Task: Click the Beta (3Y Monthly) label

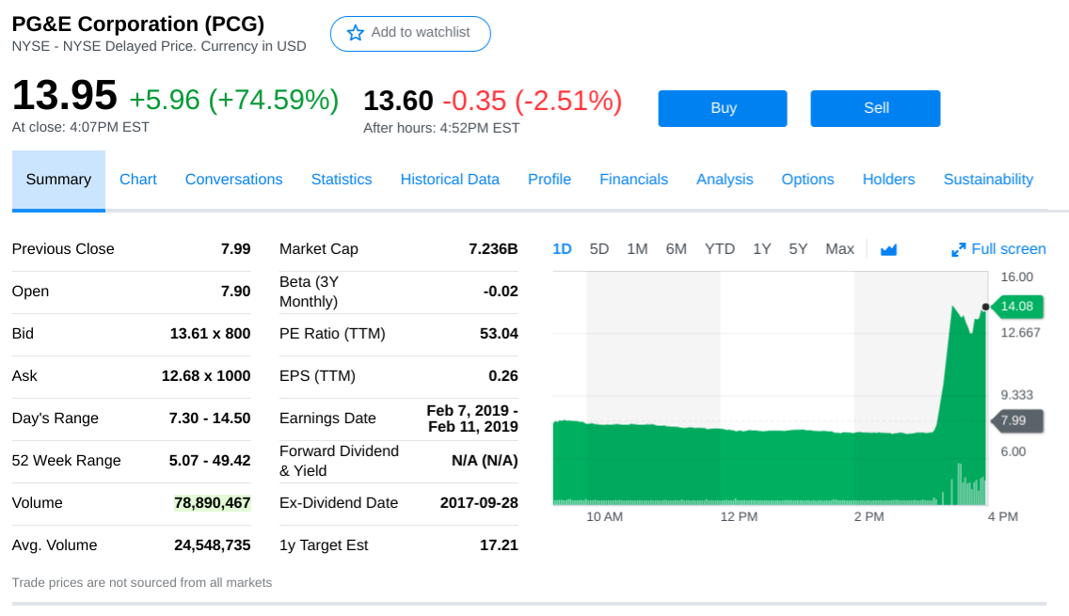Action: 309,292
